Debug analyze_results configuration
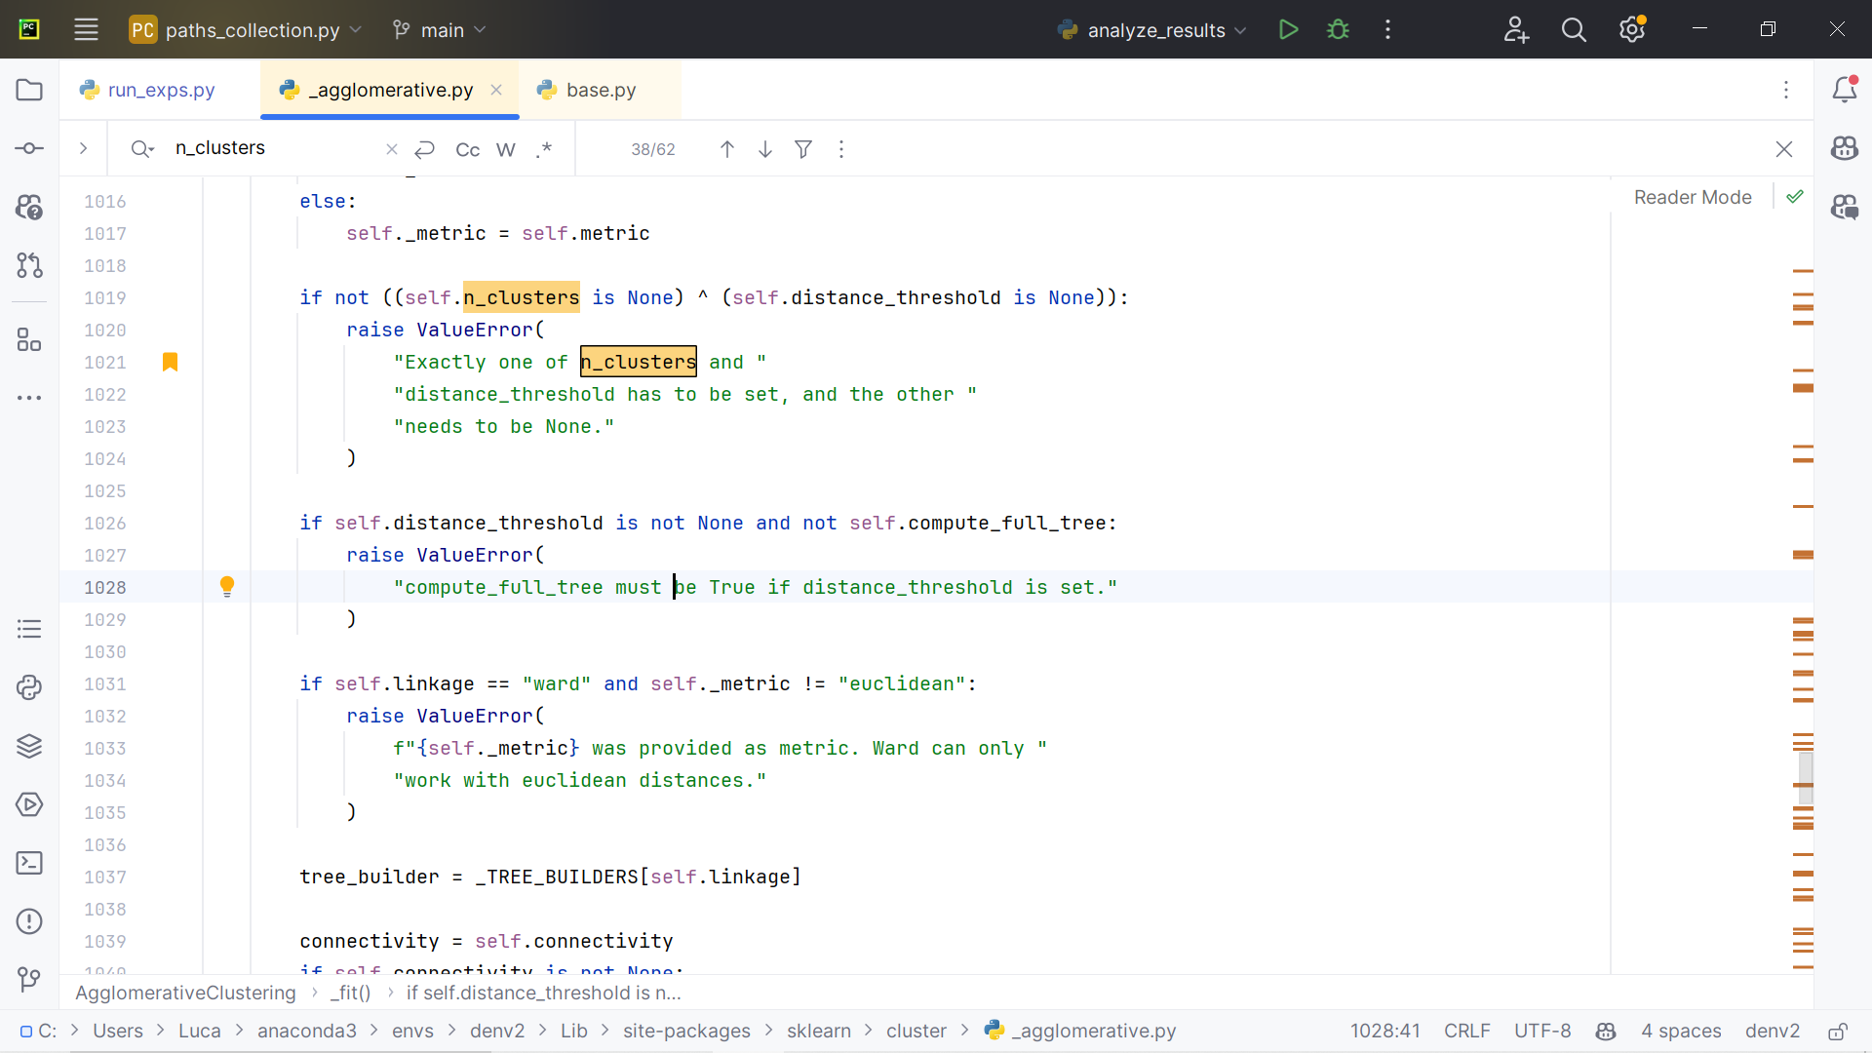The width and height of the screenshot is (1872, 1053). [1339, 29]
